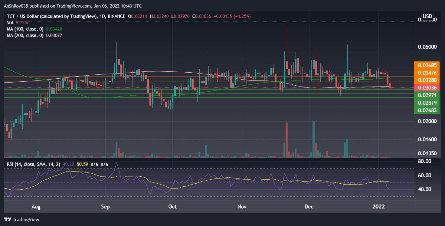Image resolution: width=445 pixels, height=226 pixels.
Task: Click the Aug label on the time axis
Action: (x=36, y=207)
